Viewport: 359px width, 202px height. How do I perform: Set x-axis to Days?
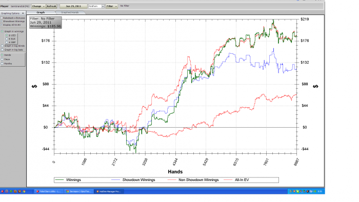click(2, 59)
